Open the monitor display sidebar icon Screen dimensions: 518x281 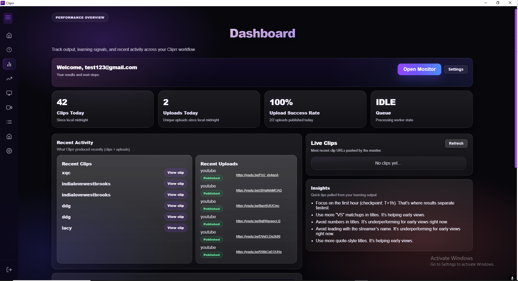9,93
